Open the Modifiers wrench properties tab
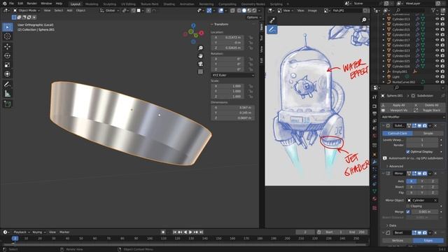Screen dimensions: 448x252 pyautogui.click(x=374, y=162)
